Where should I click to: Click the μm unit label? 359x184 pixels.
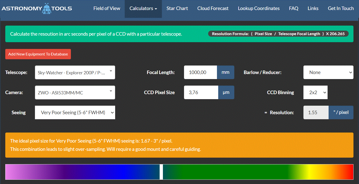(x=226, y=92)
